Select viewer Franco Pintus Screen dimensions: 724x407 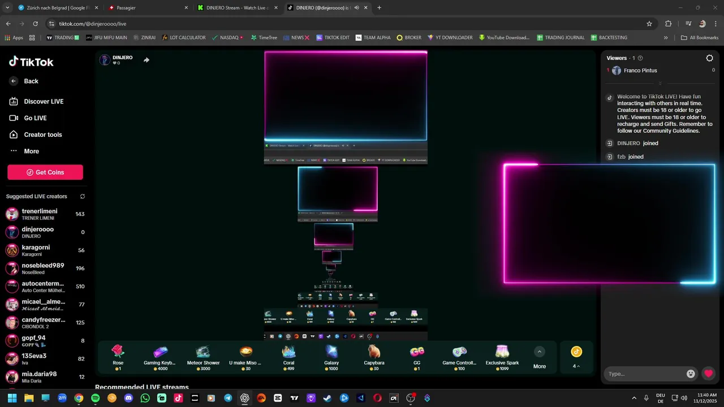(640, 71)
